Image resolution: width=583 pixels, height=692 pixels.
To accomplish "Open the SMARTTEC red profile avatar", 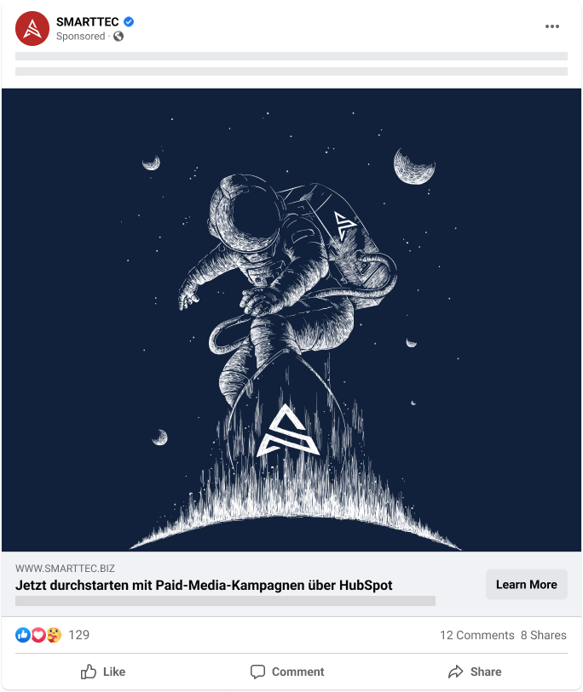I will [32, 29].
